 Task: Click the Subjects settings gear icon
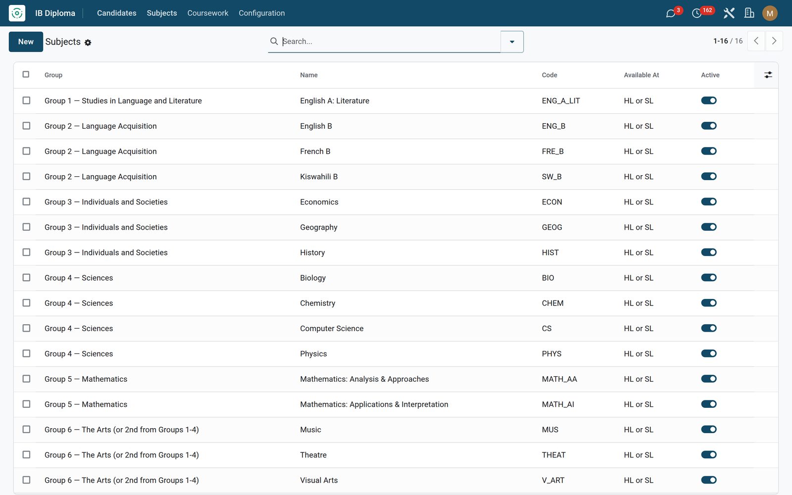click(88, 43)
